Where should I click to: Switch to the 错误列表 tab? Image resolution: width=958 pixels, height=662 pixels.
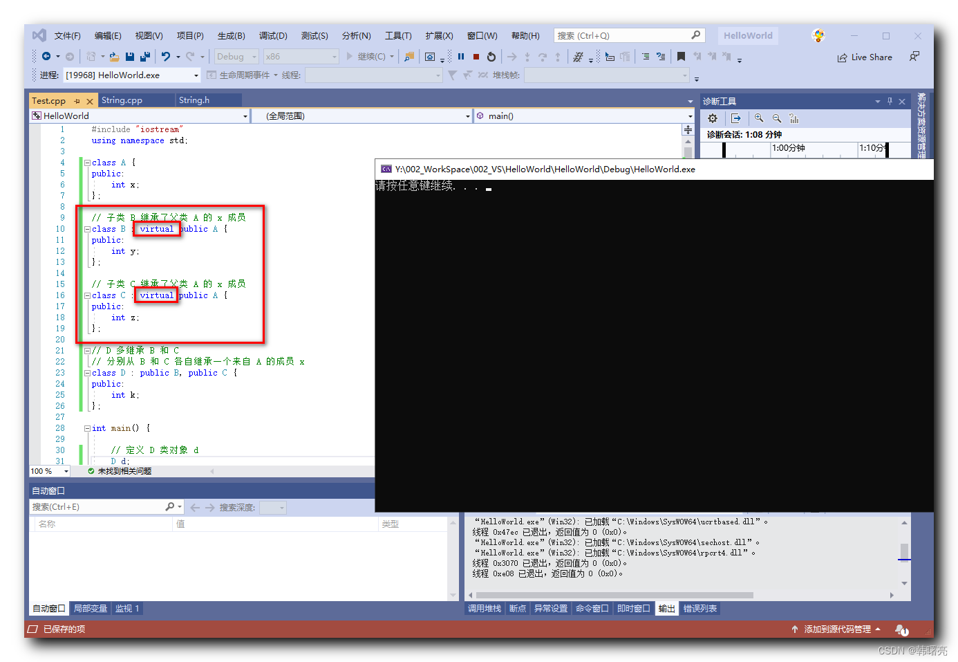700,609
